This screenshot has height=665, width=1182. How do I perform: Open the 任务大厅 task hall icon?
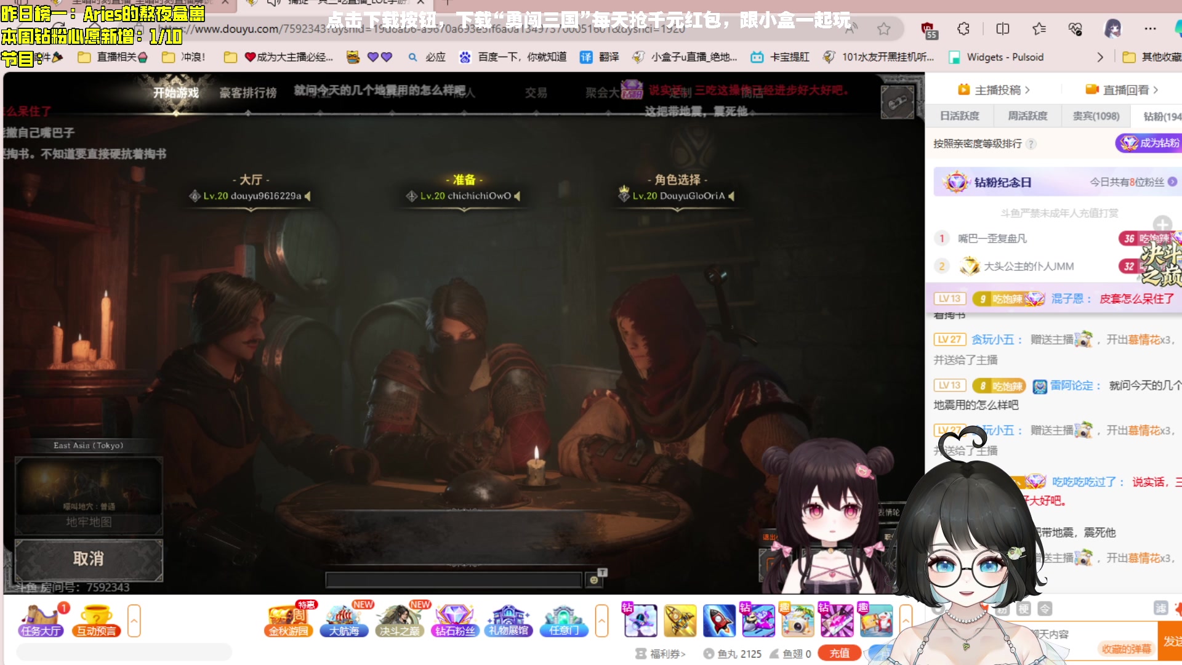[42, 620]
